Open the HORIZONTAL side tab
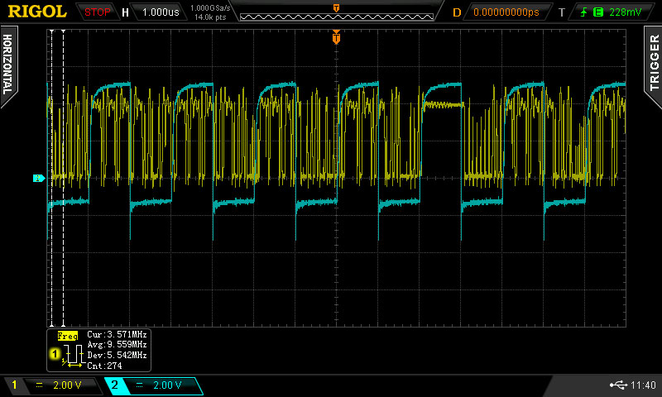This screenshot has height=397, width=662. click(7, 65)
